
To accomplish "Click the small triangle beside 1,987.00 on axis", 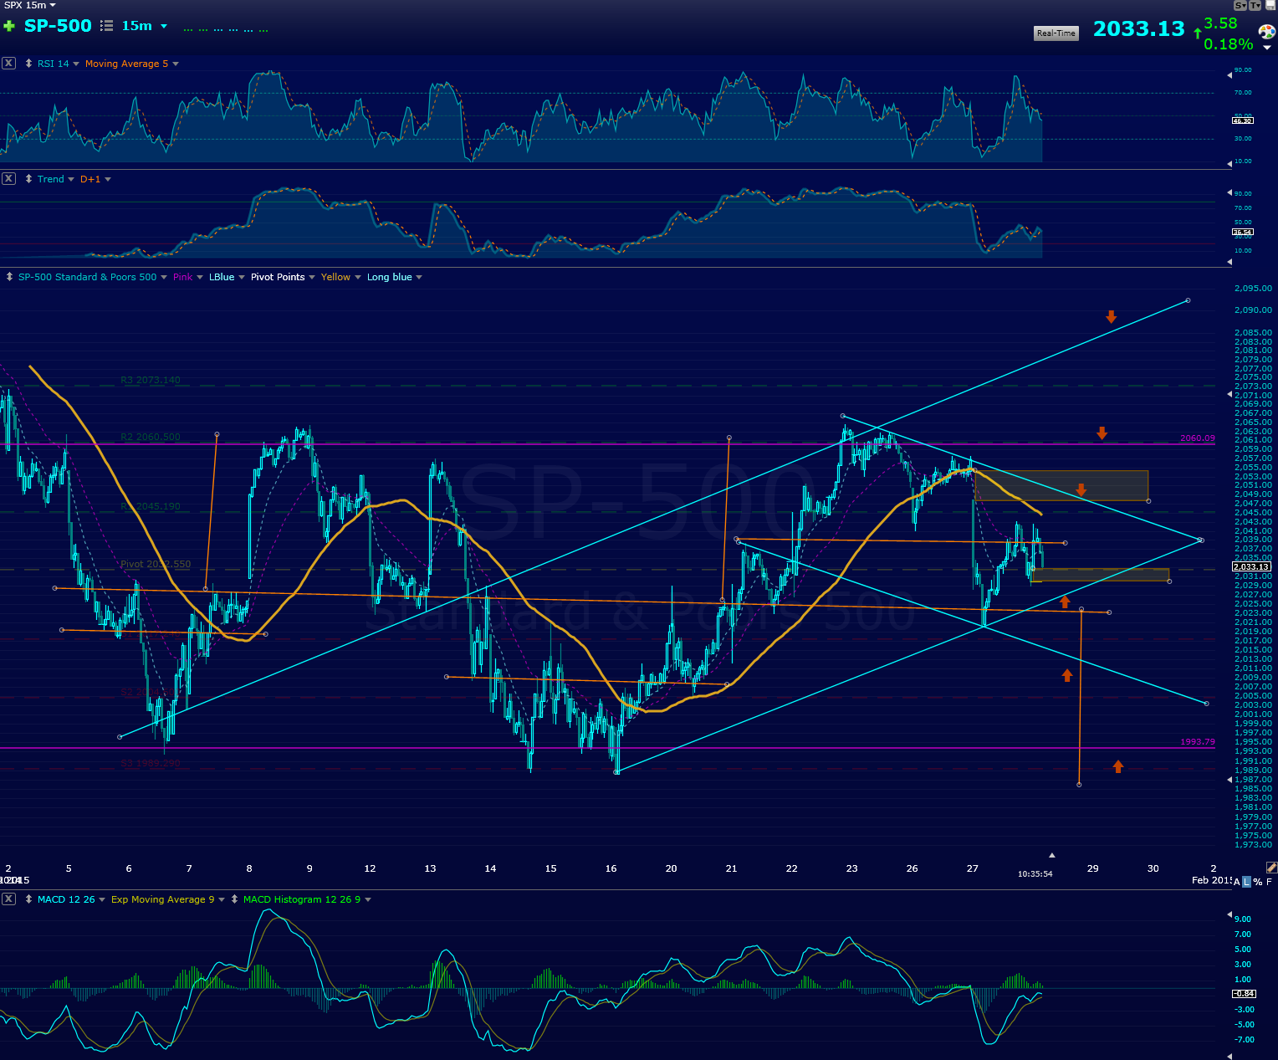I will click(x=1229, y=780).
